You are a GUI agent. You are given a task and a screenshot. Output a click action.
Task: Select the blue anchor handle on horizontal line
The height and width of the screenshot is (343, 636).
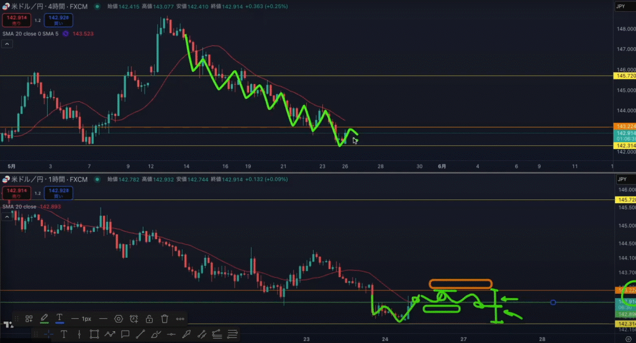(553, 303)
